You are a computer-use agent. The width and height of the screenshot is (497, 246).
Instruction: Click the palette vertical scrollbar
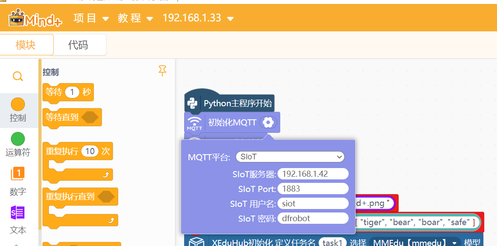40,144
